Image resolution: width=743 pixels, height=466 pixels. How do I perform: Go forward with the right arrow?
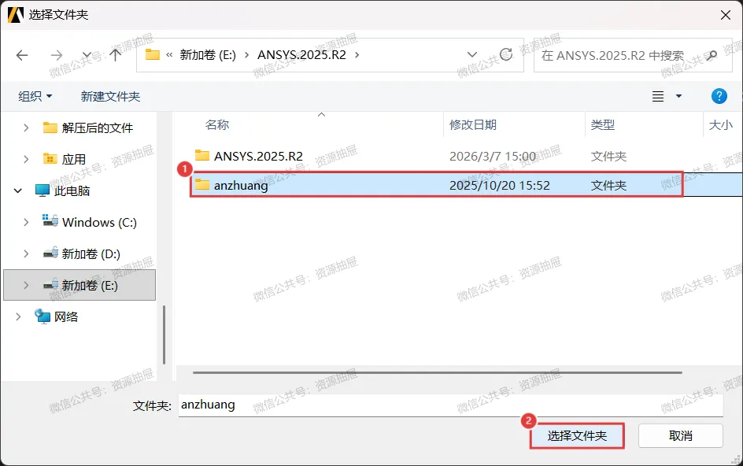click(57, 55)
